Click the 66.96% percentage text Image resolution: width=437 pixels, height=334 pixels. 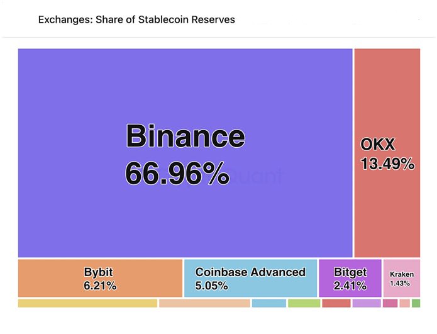177,174
